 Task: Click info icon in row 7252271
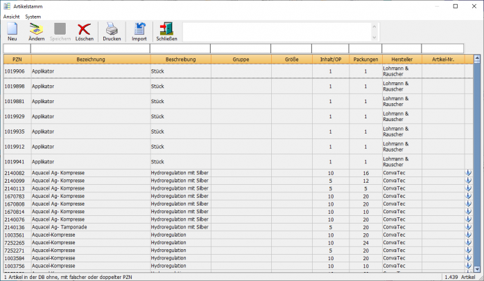coord(468,250)
